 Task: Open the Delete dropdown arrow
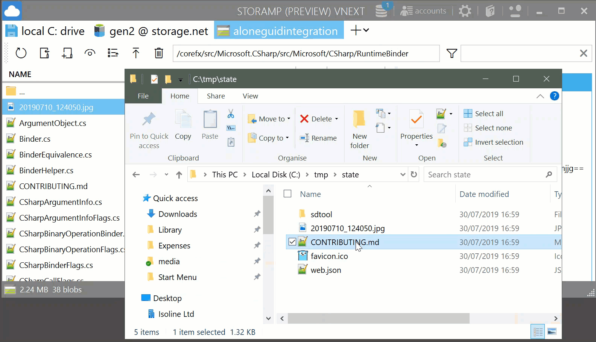point(337,119)
